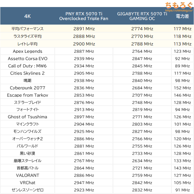Click the Ghost of Tsushima row label
Screen dimensions: 194x194
(x=27, y=117)
